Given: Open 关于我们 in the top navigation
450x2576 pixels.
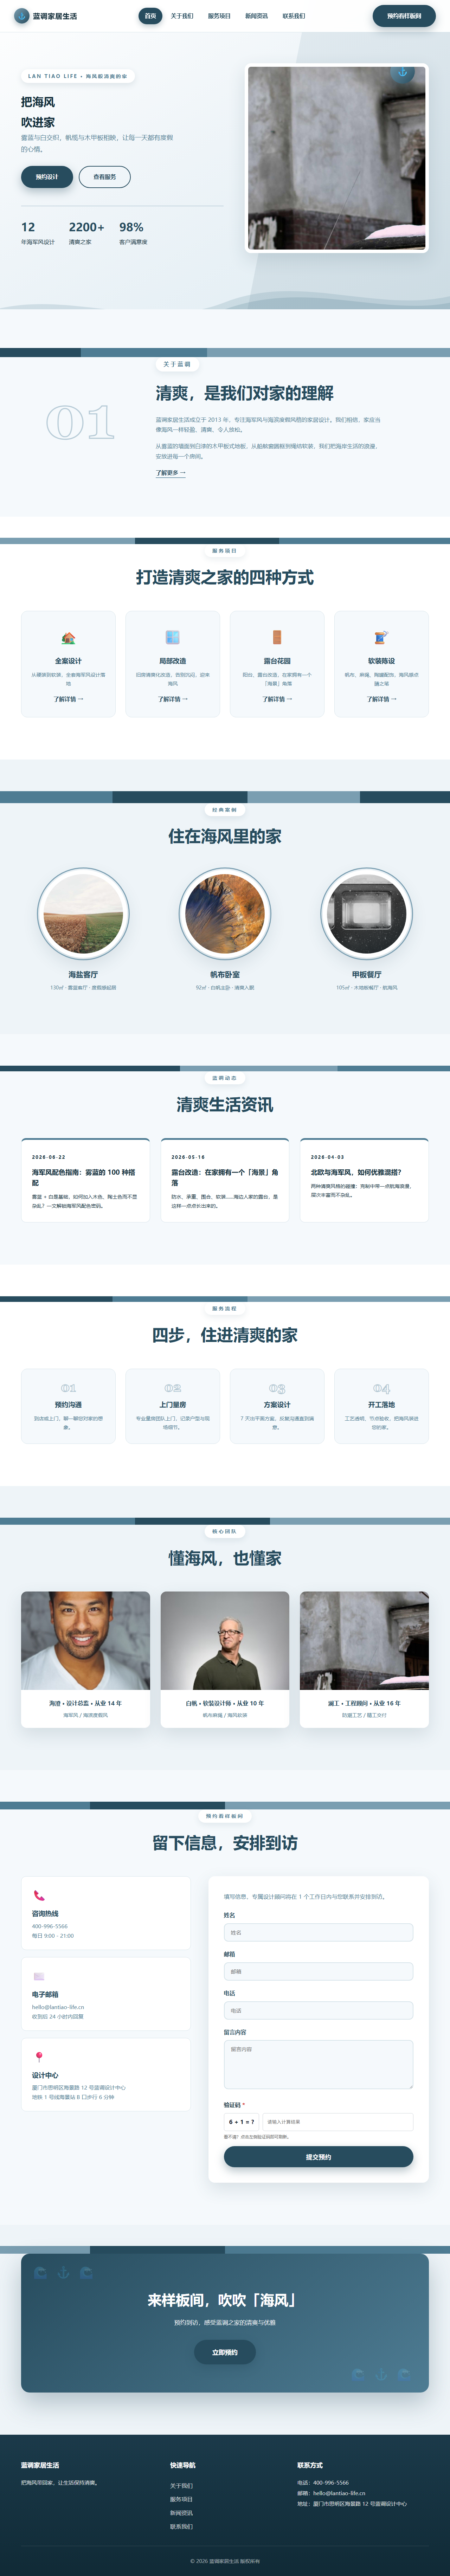Looking at the screenshot, I should 182,16.
